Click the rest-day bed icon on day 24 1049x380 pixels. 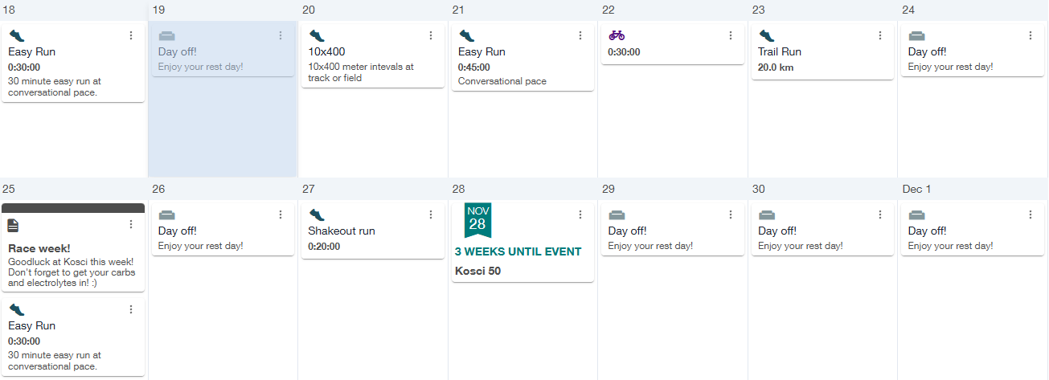(x=916, y=35)
